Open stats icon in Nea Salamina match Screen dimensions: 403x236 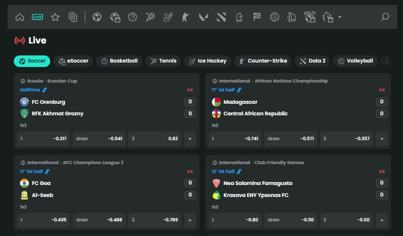(239, 171)
